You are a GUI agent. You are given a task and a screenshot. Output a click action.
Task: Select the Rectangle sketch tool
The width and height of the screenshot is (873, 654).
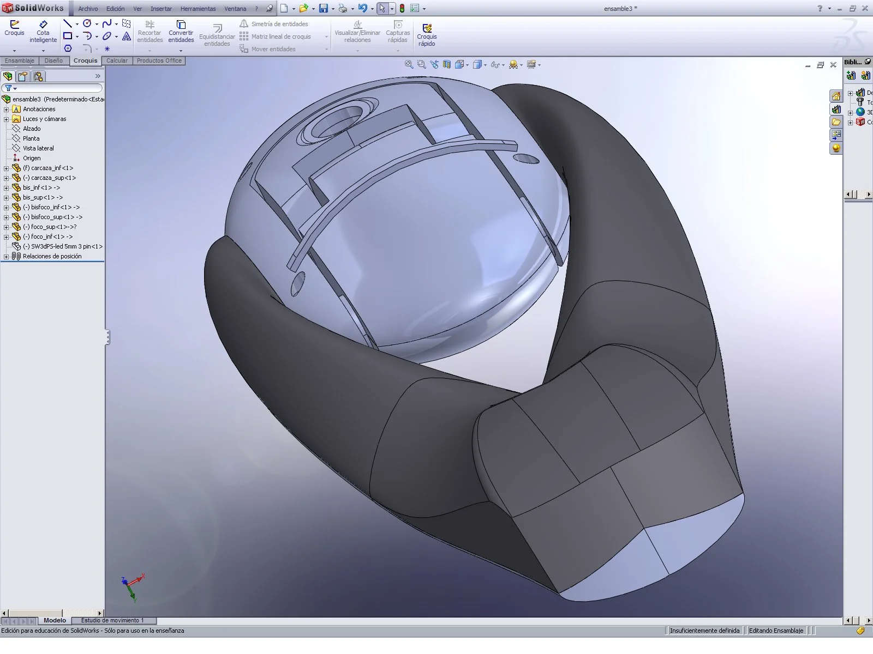(x=68, y=36)
